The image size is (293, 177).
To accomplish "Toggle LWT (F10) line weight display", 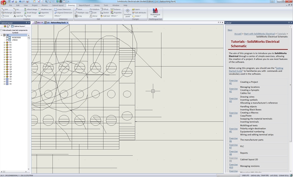I will click(x=274, y=175).
